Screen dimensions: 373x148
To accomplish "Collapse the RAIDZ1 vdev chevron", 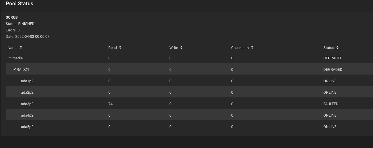I will point(14,69).
